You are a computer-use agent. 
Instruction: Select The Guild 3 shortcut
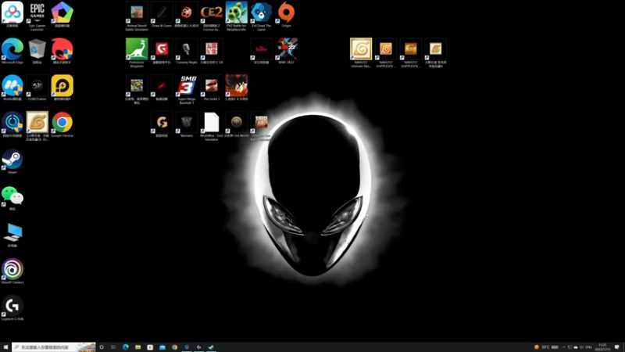pyautogui.click(x=211, y=88)
